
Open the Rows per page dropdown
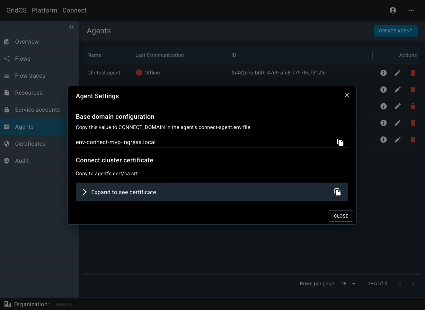(348, 284)
